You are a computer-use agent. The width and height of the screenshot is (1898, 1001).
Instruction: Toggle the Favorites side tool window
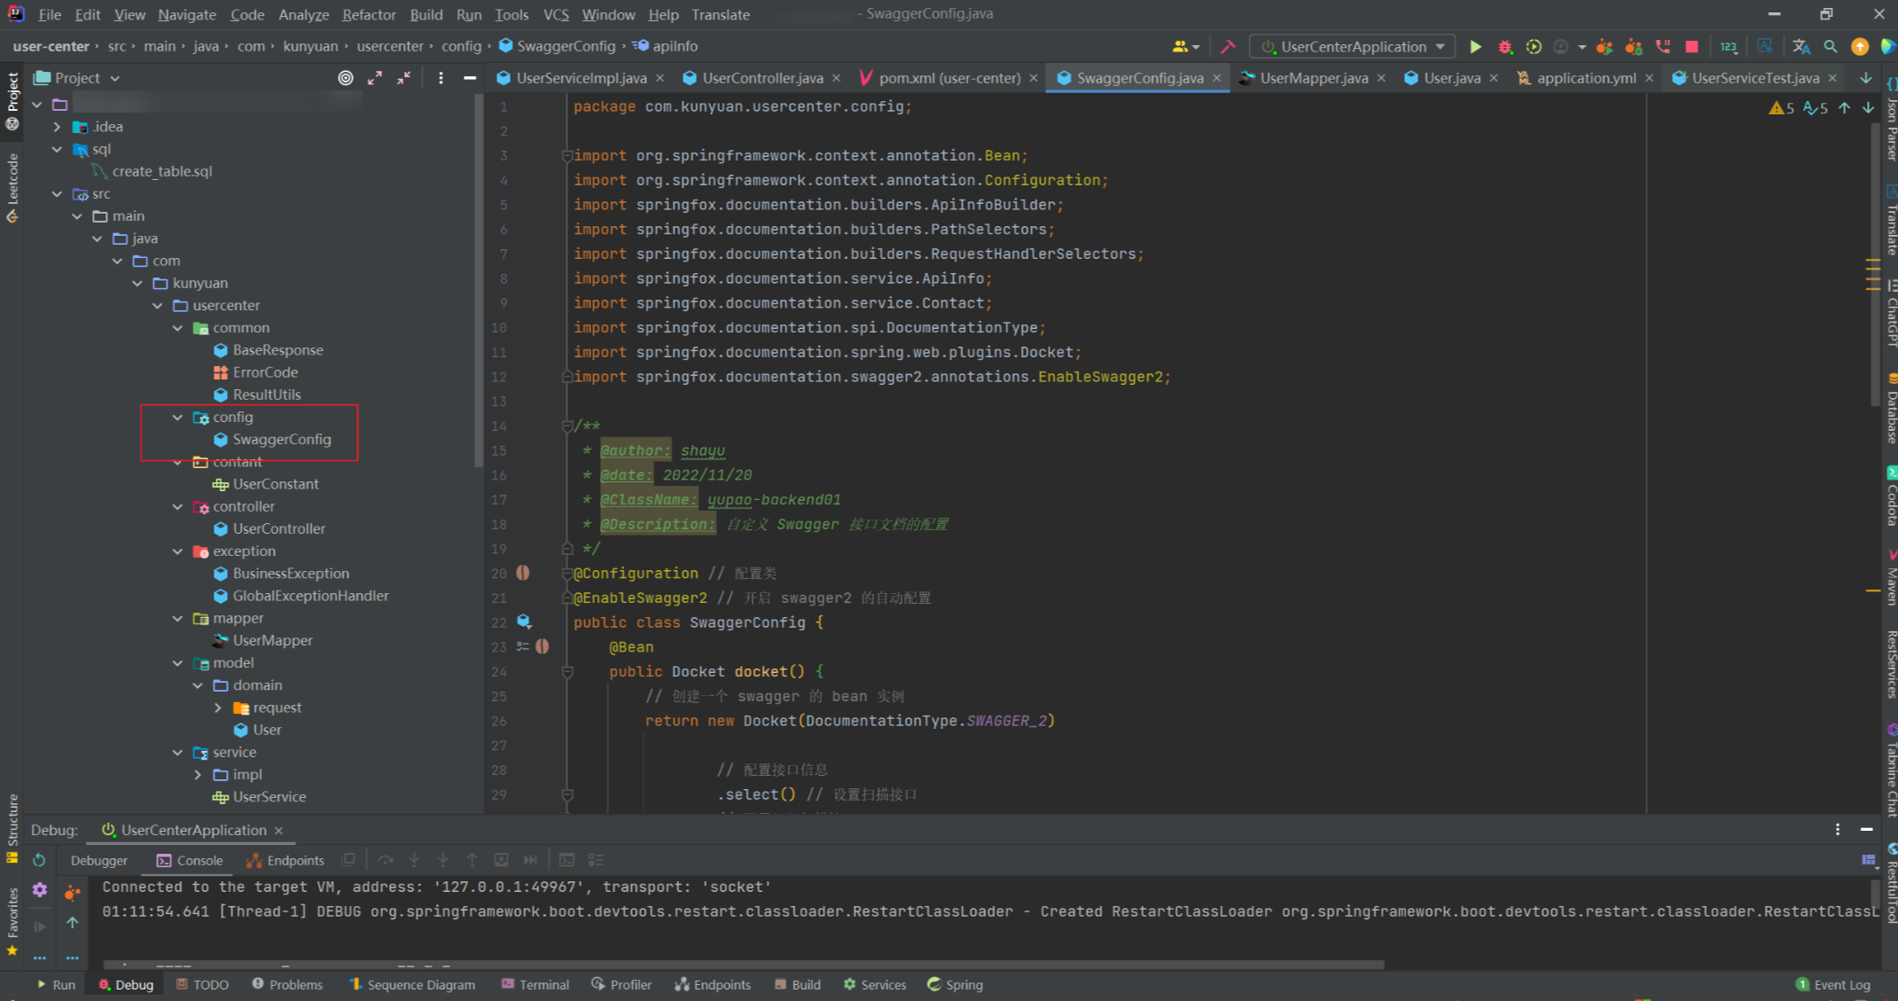[x=12, y=920]
